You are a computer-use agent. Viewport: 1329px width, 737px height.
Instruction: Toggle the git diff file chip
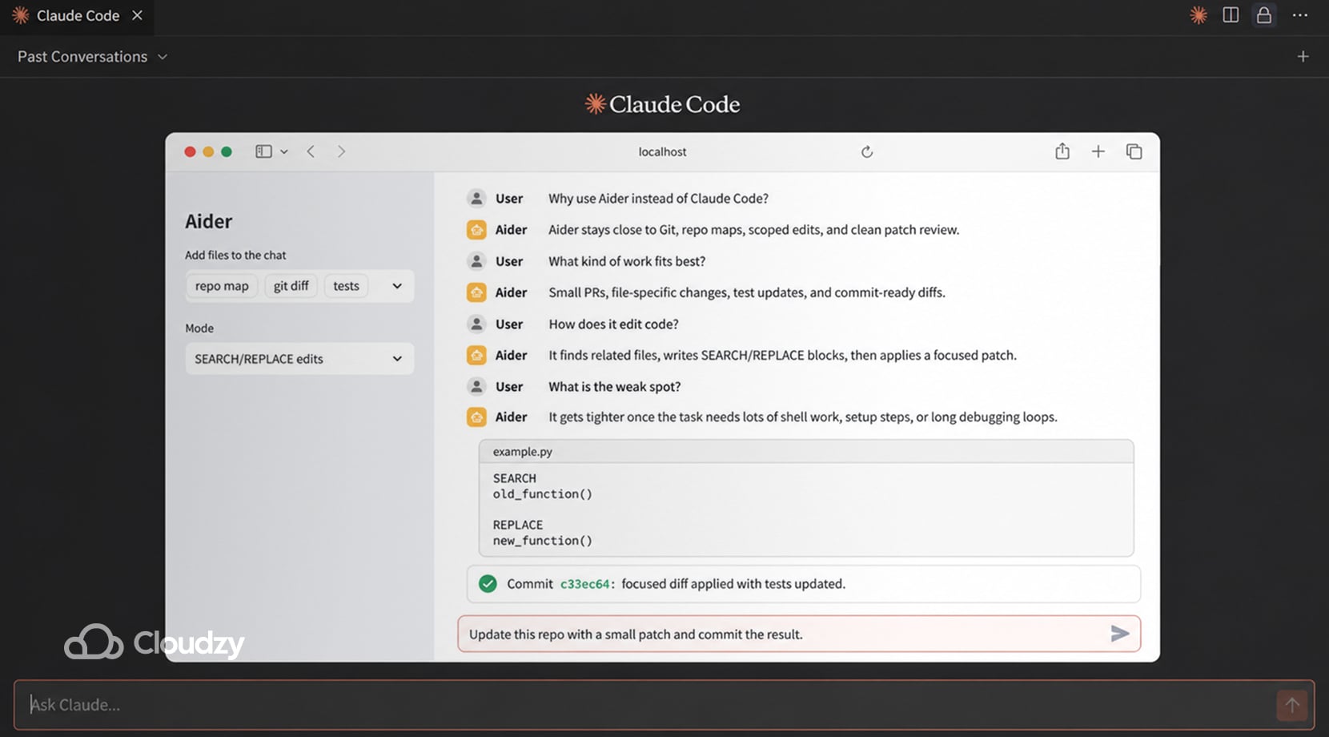(291, 286)
